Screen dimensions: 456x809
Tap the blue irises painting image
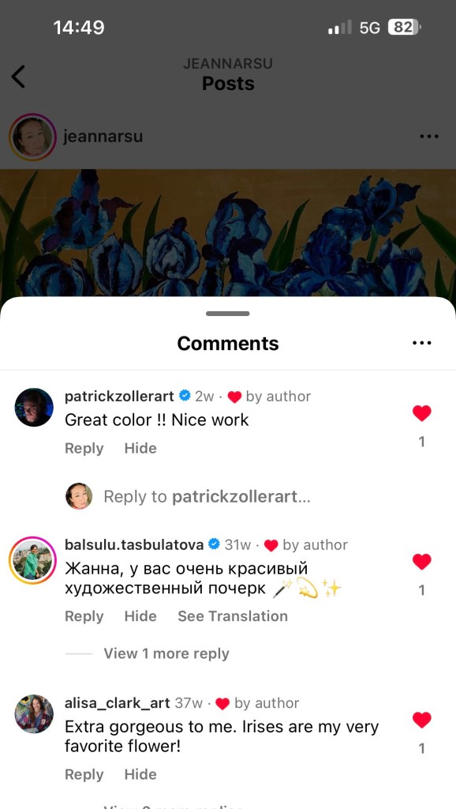click(x=228, y=233)
